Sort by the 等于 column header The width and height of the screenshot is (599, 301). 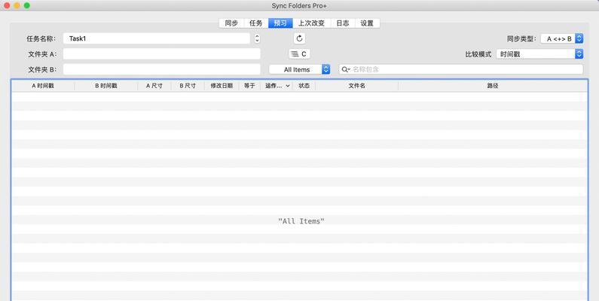pos(249,86)
